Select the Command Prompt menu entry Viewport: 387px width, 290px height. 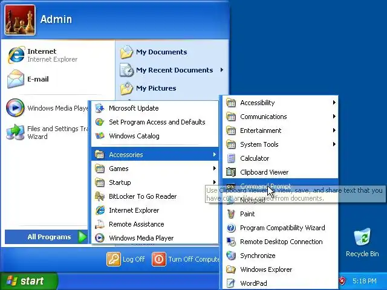(280, 185)
